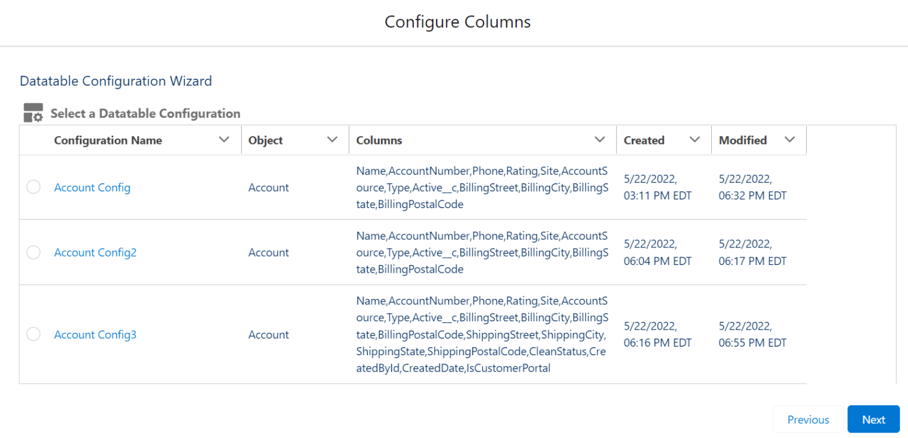
Task: Click the Configure Columns page title
Action: (457, 21)
